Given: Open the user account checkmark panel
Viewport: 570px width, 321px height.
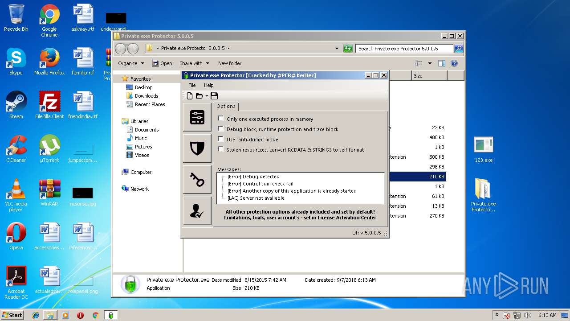Looking at the screenshot, I should pyautogui.click(x=197, y=211).
